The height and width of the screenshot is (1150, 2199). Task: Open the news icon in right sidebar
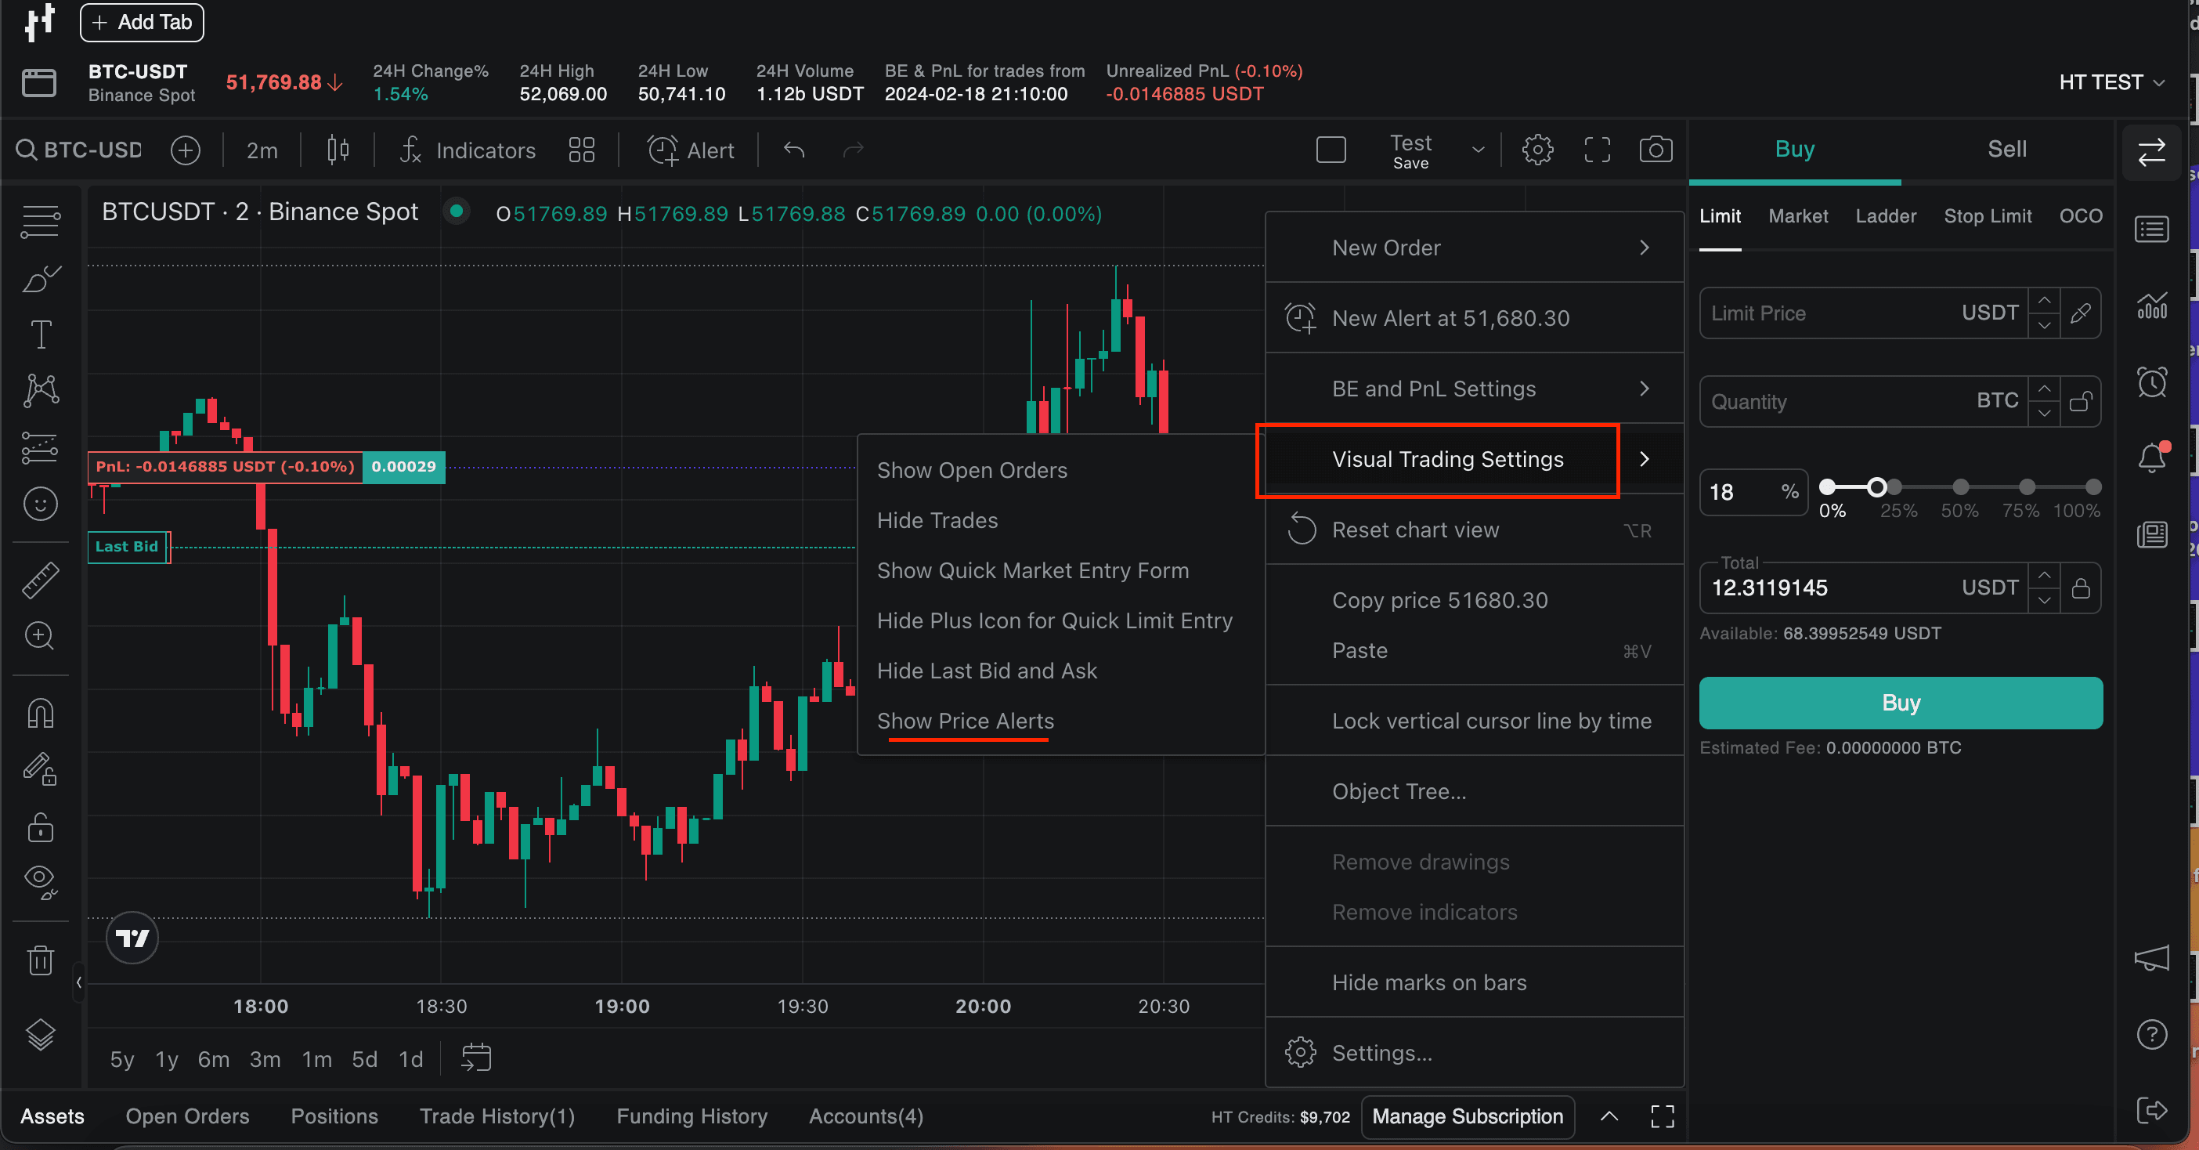point(2151,534)
